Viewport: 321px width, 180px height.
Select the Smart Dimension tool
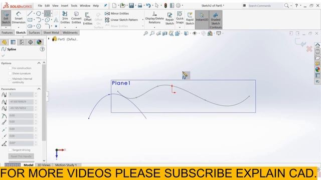click(x=19, y=18)
